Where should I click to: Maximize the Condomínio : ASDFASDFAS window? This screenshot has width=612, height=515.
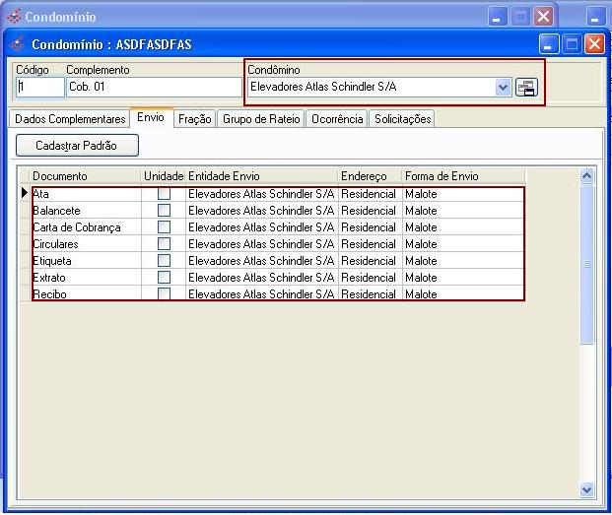coord(572,44)
